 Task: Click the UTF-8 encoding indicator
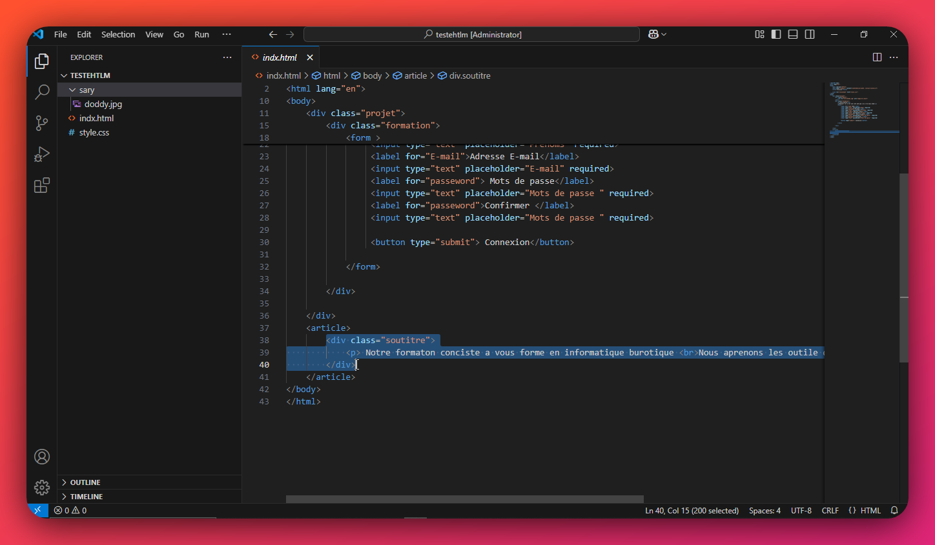tap(801, 510)
